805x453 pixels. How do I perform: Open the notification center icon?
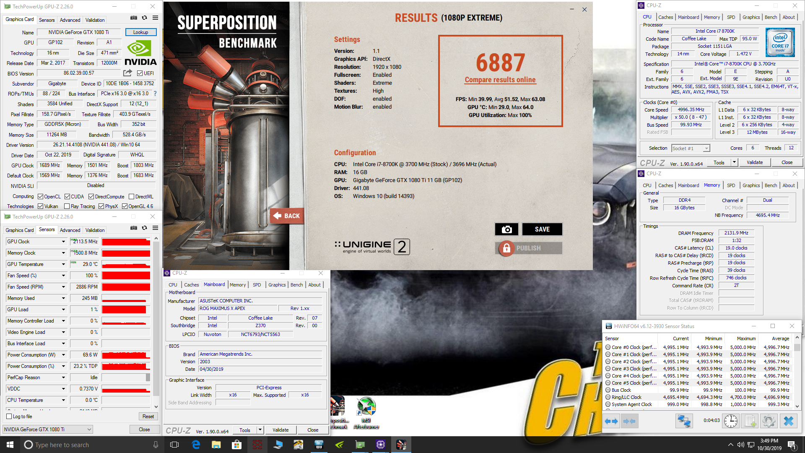792,445
